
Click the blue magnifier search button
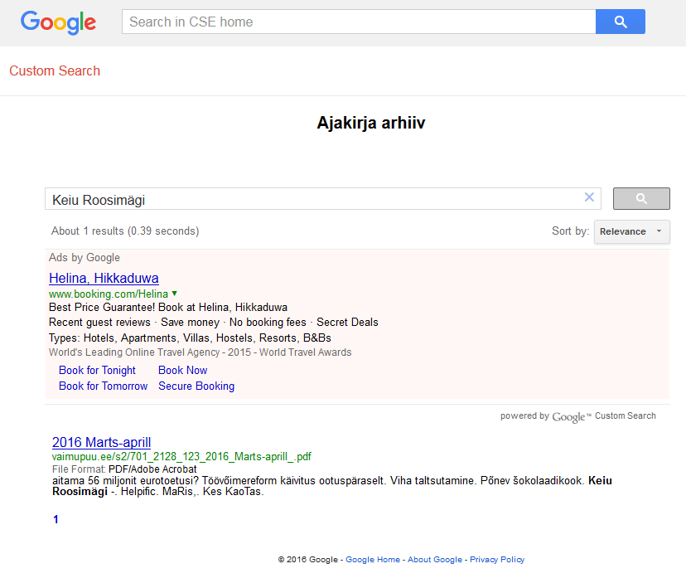(x=620, y=22)
